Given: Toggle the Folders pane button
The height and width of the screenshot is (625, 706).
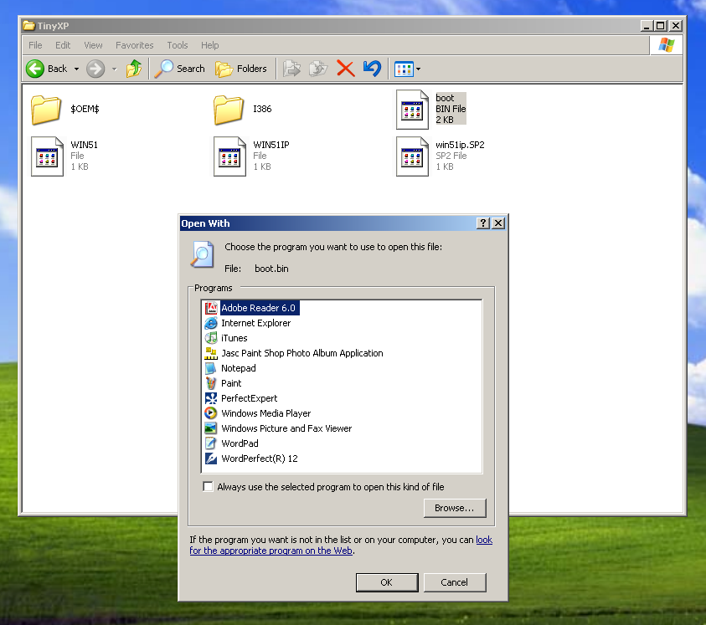Looking at the screenshot, I should (241, 69).
